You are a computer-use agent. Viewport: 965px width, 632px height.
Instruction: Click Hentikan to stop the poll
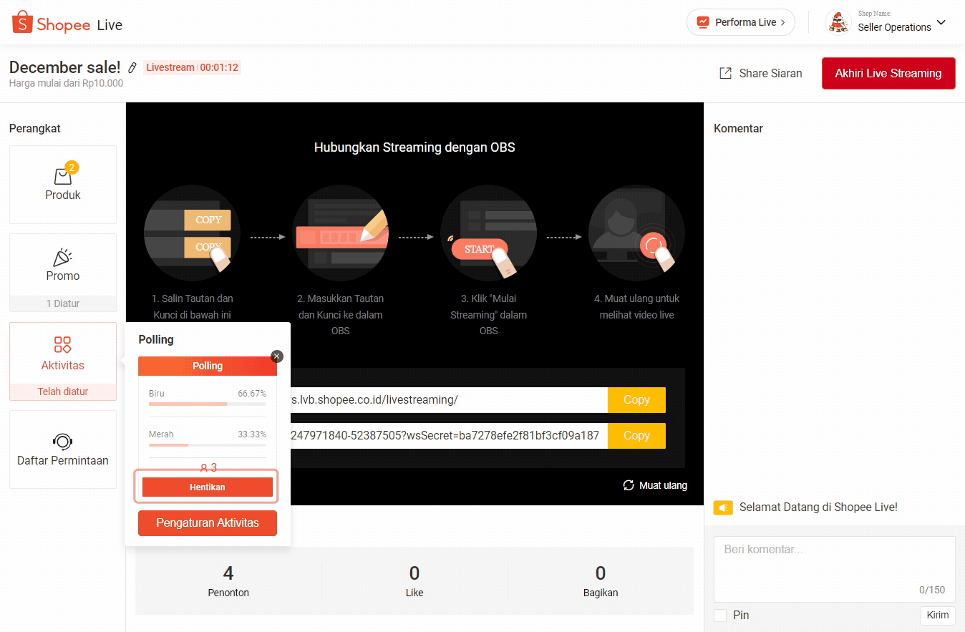[207, 486]
